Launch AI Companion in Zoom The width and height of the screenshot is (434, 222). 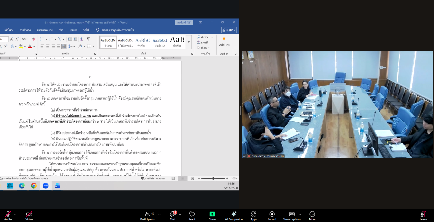234,215
